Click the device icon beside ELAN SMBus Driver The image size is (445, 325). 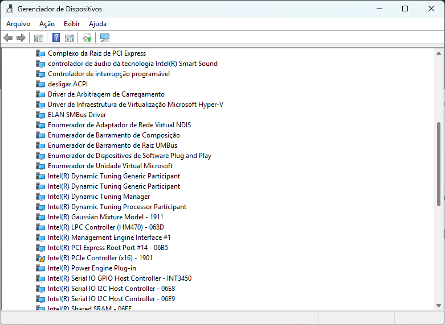click(40, 115)
